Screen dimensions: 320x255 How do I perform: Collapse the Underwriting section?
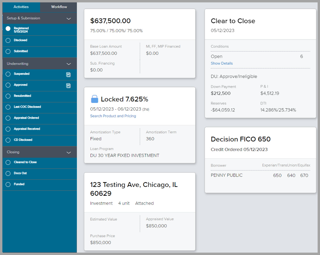tap(69, 63)
